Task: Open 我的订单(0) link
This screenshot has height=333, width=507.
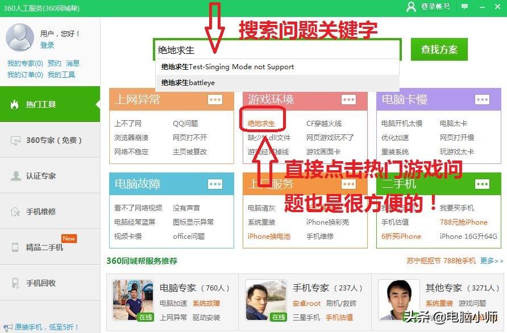Action: (x=25, y=75)
